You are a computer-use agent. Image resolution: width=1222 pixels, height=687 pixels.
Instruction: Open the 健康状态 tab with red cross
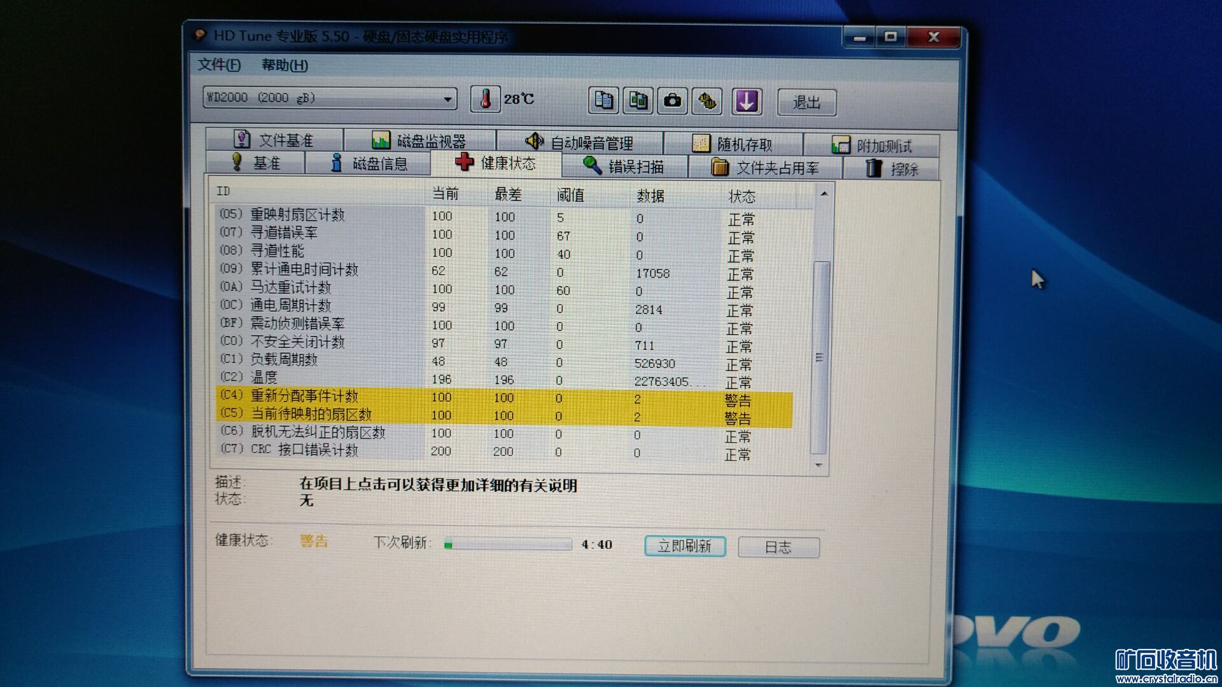pyautogui.click(x=496, y=163)
